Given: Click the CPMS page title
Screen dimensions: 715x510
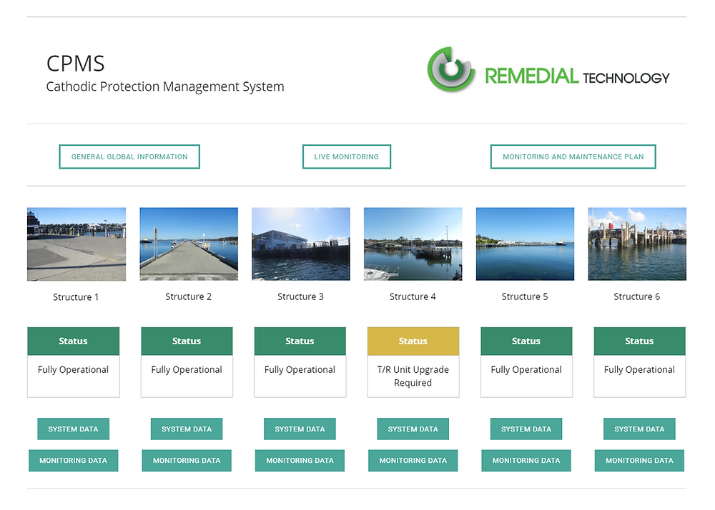Looking at the screenshot, I should click(x=75, y=63).
